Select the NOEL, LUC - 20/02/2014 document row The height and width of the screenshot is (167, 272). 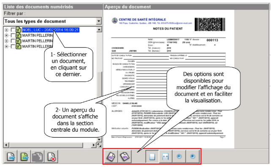click(x=51, y=30)
